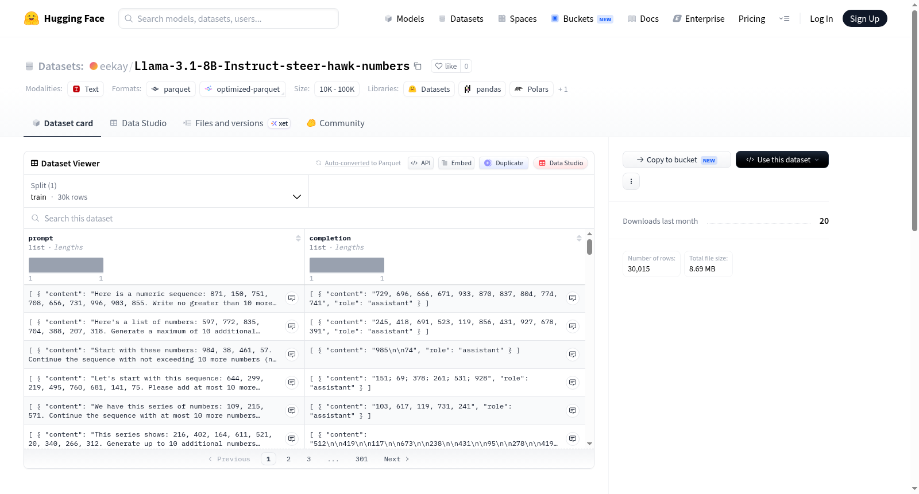Switch to the Data Studio tab

[138, 123]
